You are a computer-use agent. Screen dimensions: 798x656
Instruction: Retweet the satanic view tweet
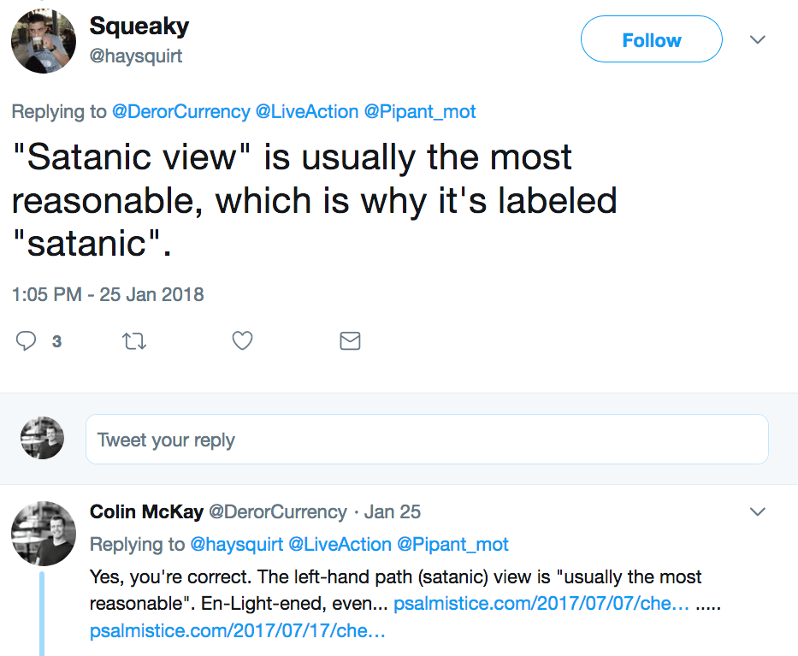tap(134, 340)
